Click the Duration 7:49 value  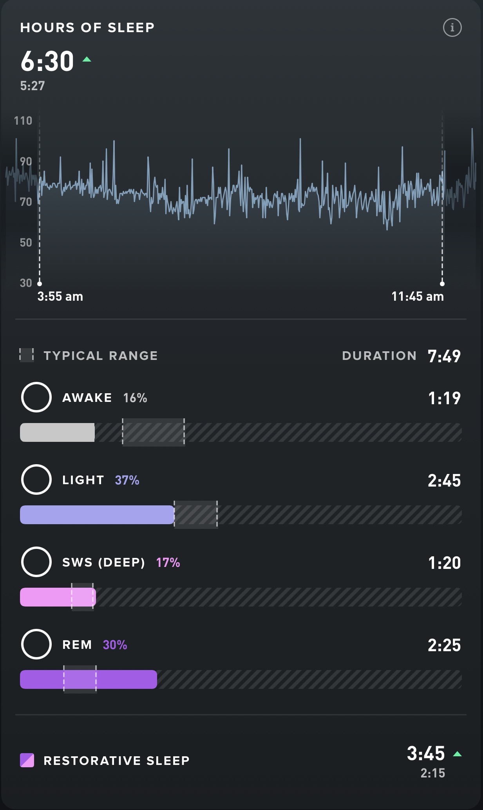point(444,356)
